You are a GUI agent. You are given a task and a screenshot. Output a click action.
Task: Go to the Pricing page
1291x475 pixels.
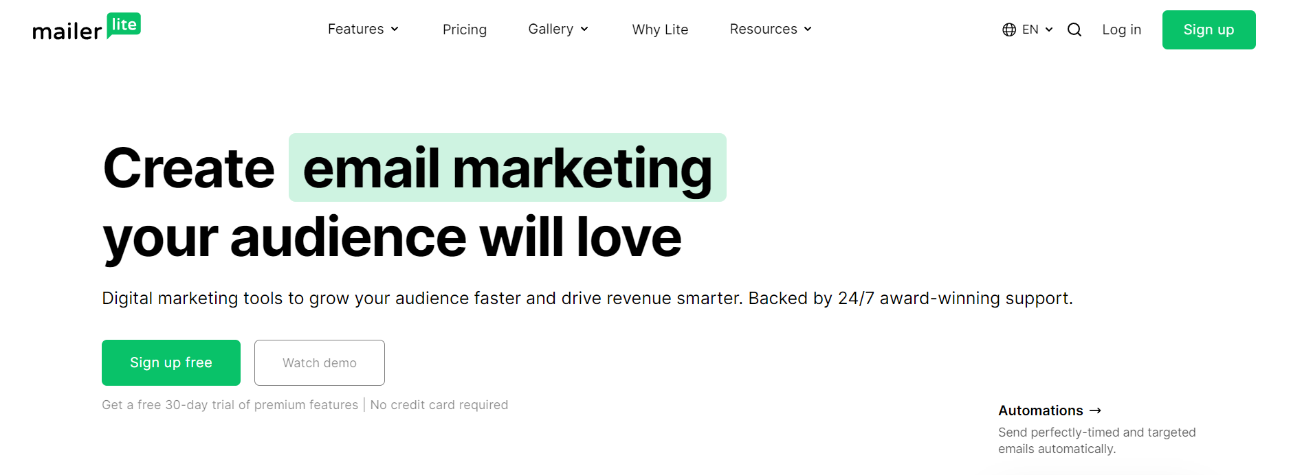click(x=465, y=30)
